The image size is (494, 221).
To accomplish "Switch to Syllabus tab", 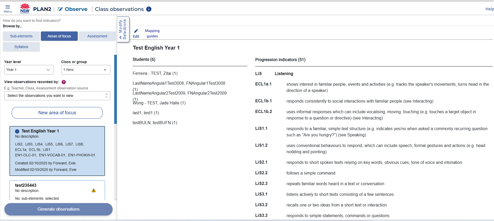I will tap(21, 47).
